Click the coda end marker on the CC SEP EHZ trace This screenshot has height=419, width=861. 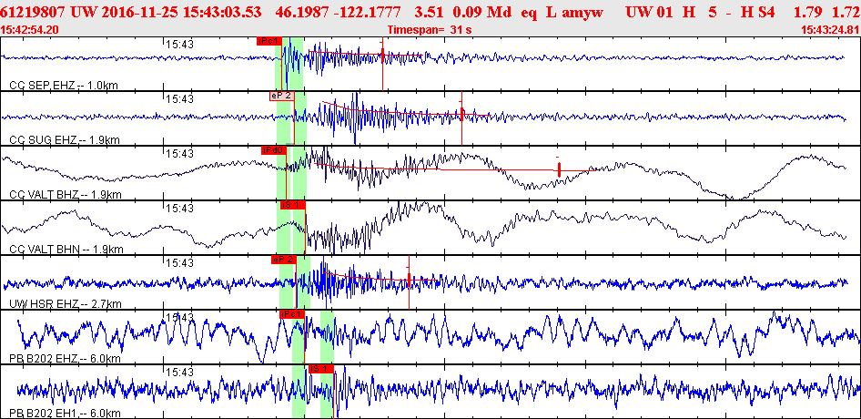pos(383,54)
